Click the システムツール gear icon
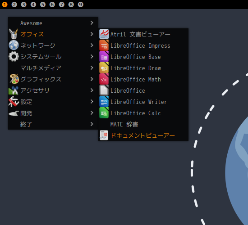The image size is (248, 225). pos(14,57)
